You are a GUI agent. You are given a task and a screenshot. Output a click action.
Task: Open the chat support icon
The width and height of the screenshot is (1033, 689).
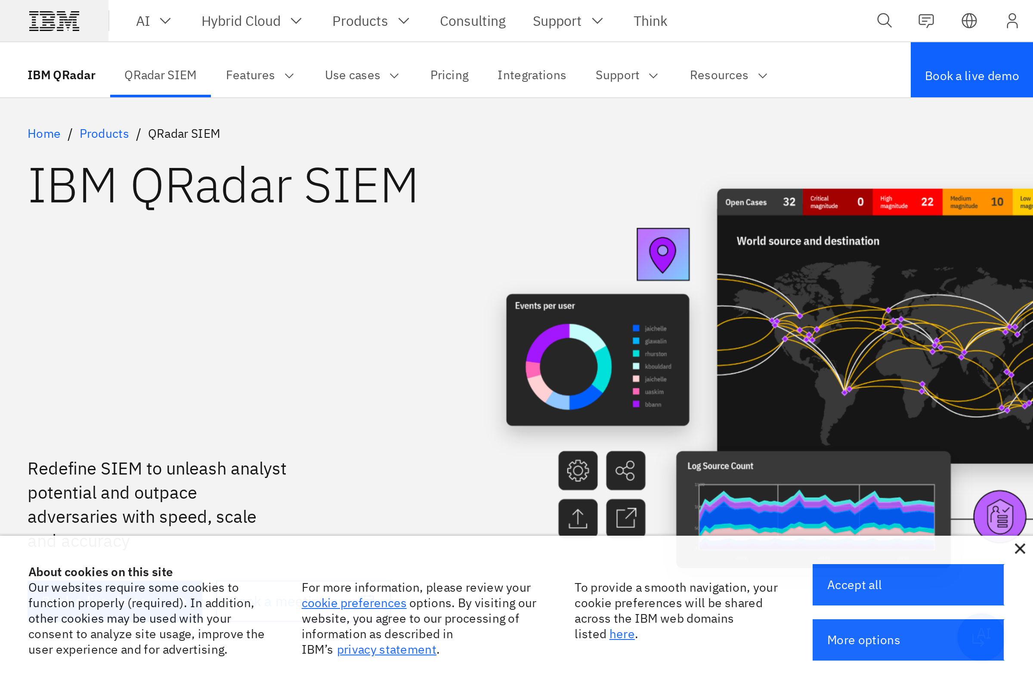click(x=927, y=20)
